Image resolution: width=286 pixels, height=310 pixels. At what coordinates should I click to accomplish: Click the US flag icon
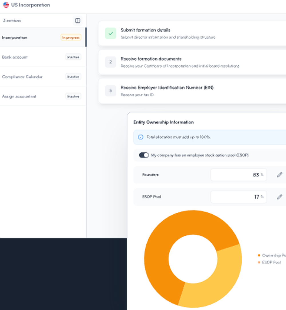[6, 5]
